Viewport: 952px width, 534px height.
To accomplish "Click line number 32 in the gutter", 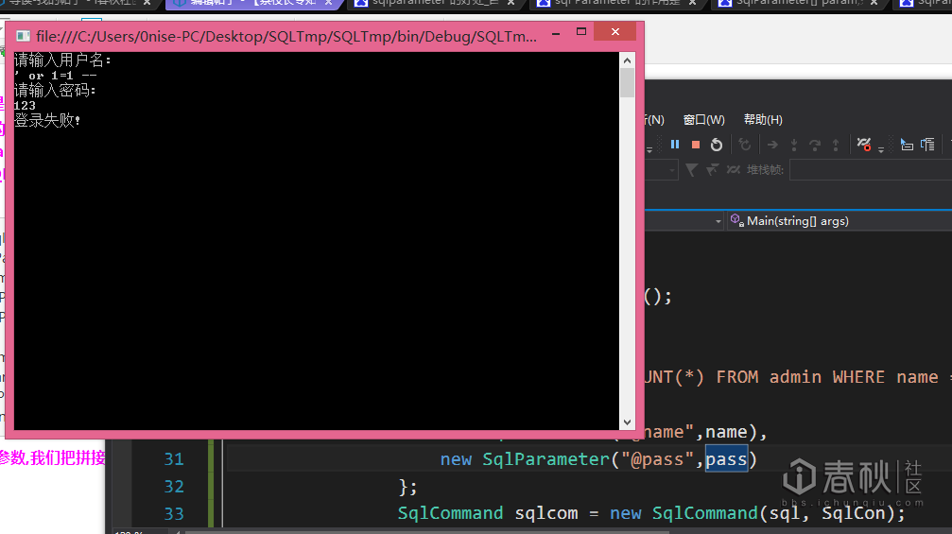I will point(174,487).
